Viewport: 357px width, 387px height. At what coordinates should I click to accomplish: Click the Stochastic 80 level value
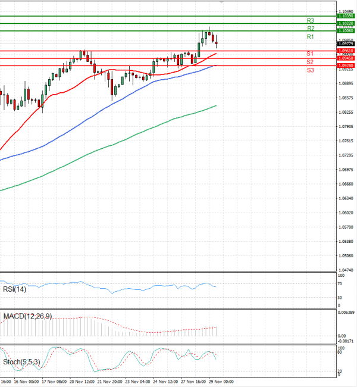point(340,352)
